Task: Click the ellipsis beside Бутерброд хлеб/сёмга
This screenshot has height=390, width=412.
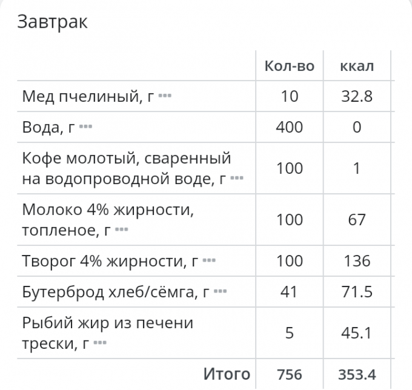Action: coord(220,292)
